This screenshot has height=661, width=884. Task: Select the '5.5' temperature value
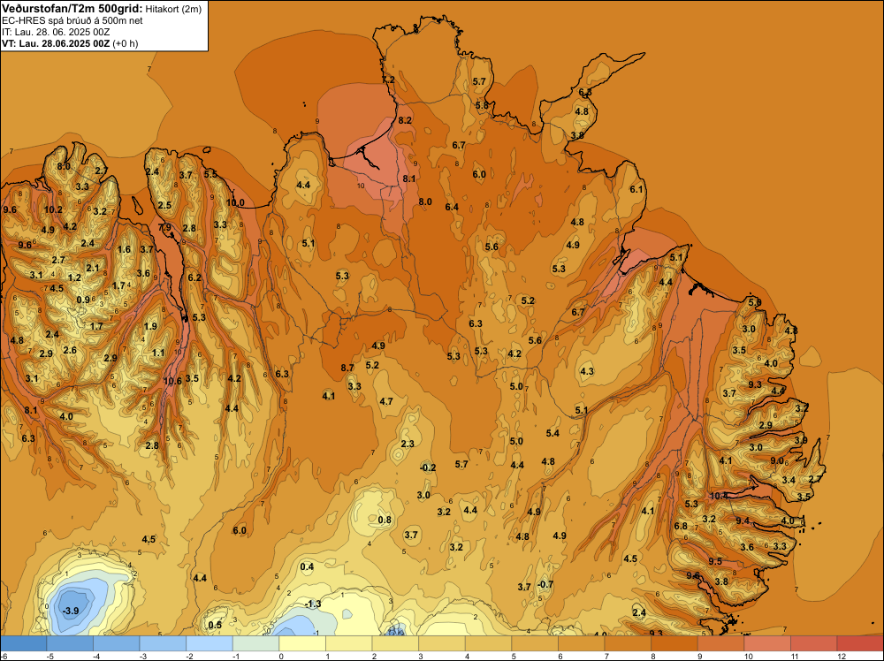click(210, 174)
